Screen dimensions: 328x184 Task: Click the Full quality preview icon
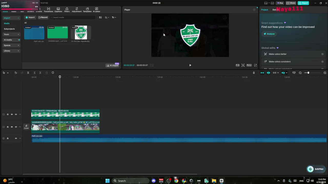238,65
